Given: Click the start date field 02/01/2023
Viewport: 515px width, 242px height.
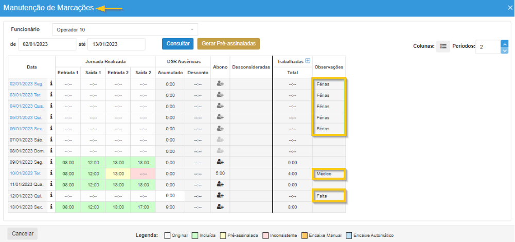Looking at the screenshot, I should [47, 44].
